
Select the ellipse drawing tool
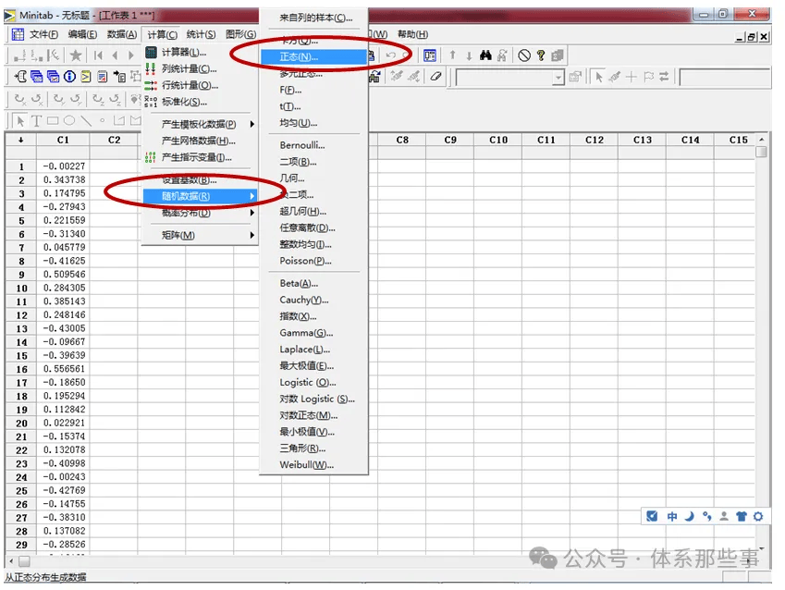point(69,121)
